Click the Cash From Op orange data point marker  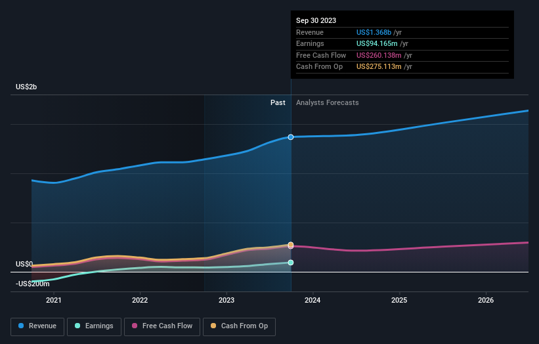point(291,245)
